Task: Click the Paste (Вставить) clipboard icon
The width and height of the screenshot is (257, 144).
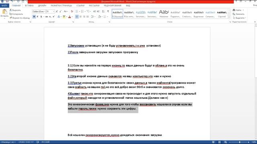Action: (x=4, y=12)
